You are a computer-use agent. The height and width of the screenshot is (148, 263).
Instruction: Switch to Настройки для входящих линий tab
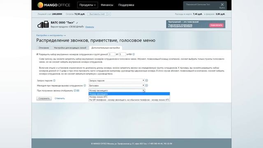click(x=70, y=48)
